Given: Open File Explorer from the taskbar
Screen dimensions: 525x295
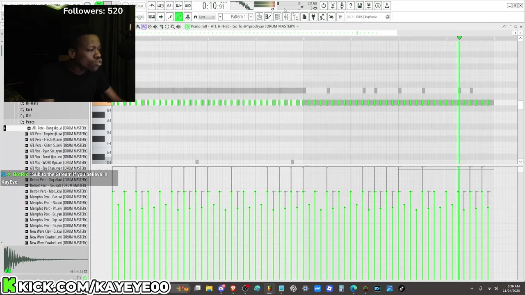Looking at the screenshot, I should (209, 288).
